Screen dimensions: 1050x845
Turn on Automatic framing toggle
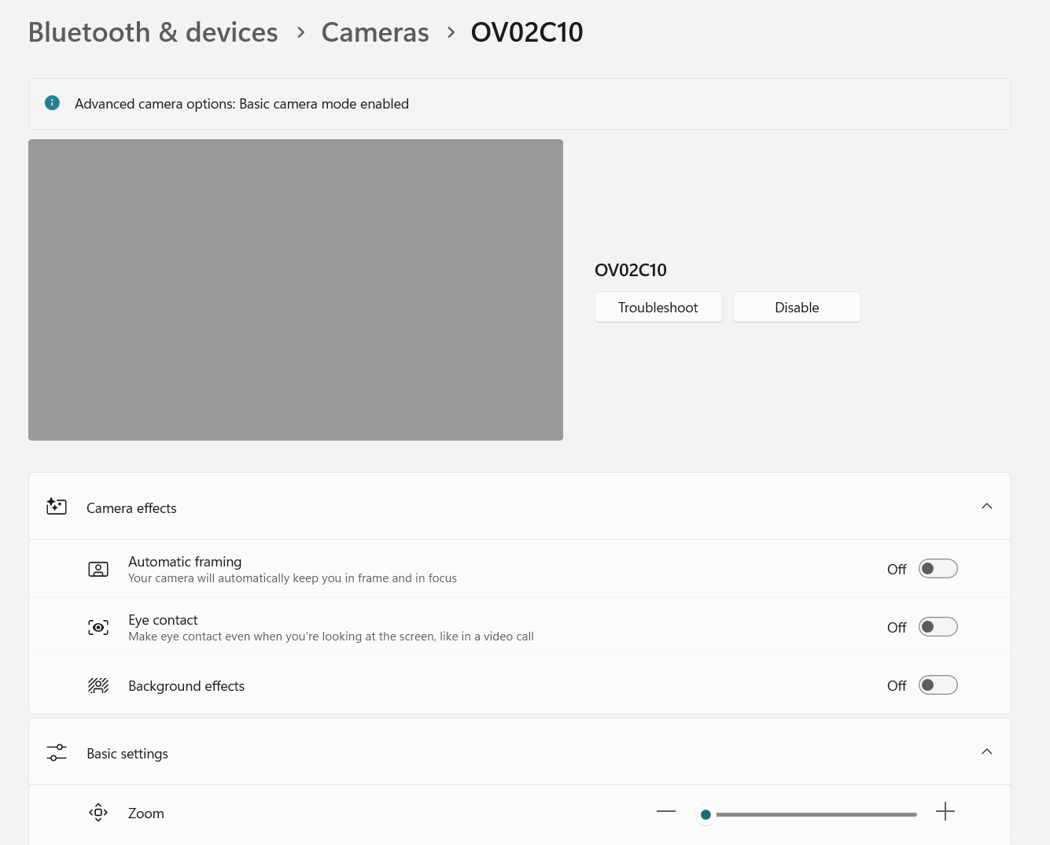tap(938, 569)
